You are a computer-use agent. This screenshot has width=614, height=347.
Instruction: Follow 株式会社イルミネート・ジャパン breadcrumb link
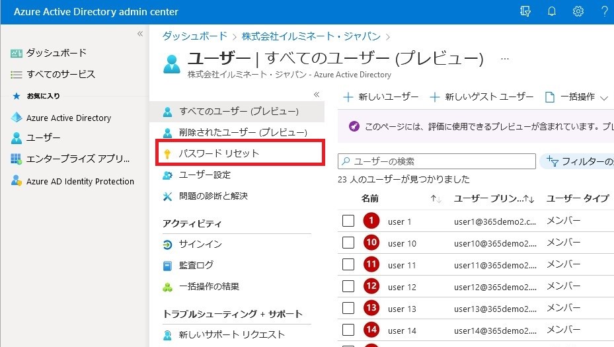click(311, 36)
